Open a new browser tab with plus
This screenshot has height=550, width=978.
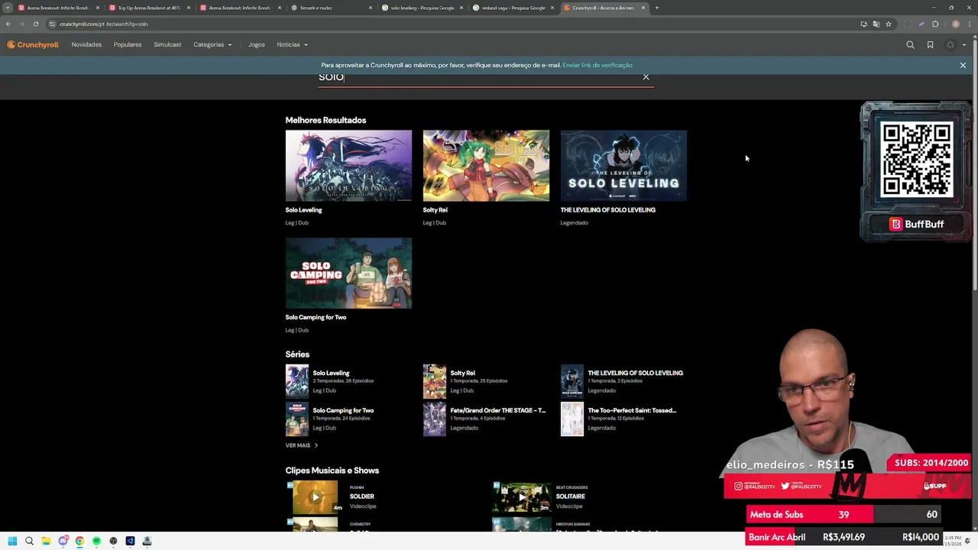[x=657, y=8]
